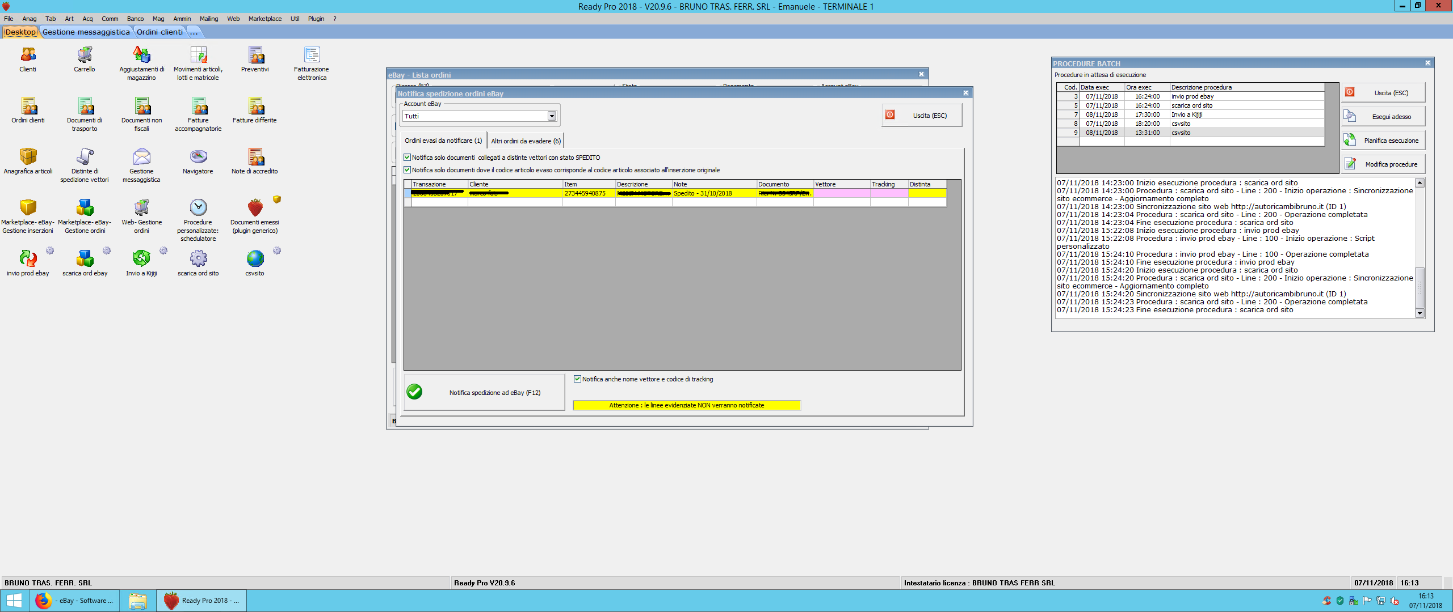The image size is (1453, 612).
Task: Expand the Account eBay dropdown
Action: [551, 116]
